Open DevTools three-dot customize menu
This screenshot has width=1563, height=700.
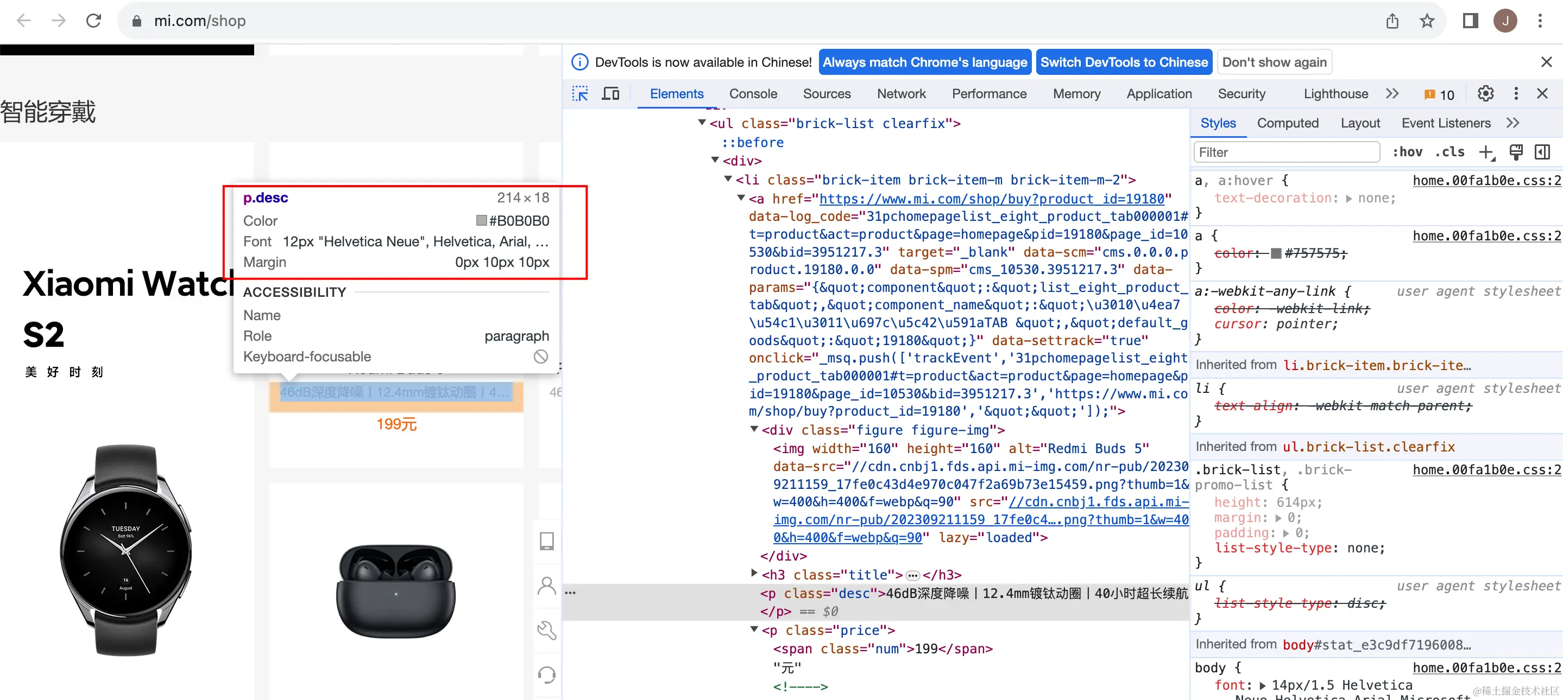[1516, 94]
